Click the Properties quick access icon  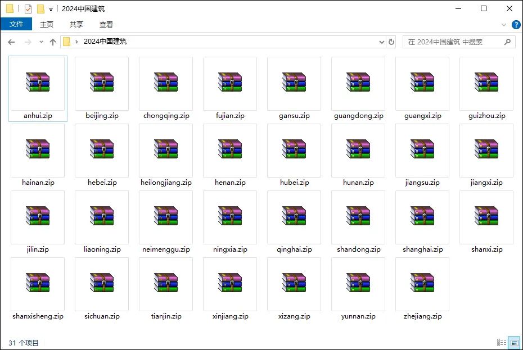point(28,9)
